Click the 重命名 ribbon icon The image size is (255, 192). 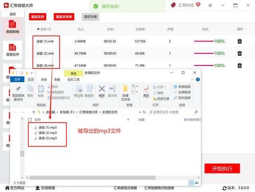coord(112,91)
